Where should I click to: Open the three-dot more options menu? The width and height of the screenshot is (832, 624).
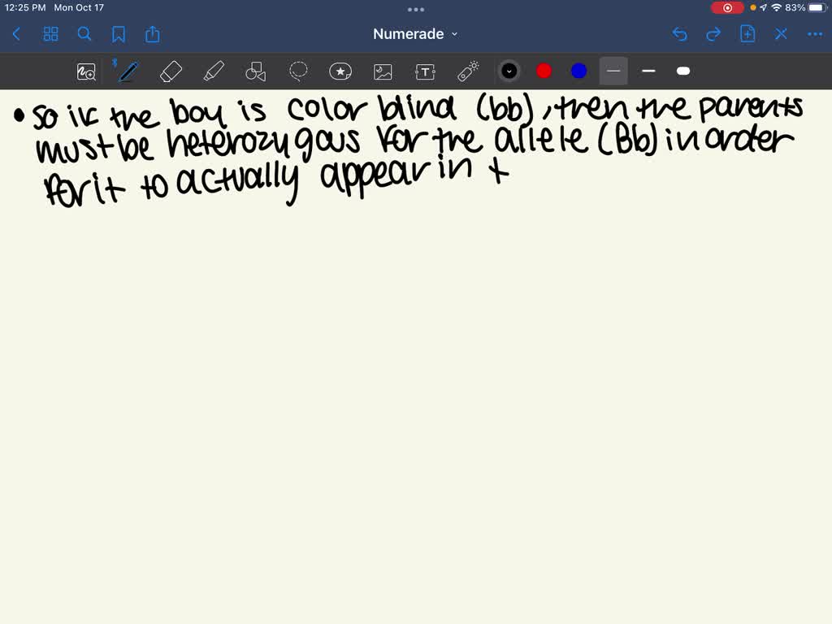tap(814, 34)
